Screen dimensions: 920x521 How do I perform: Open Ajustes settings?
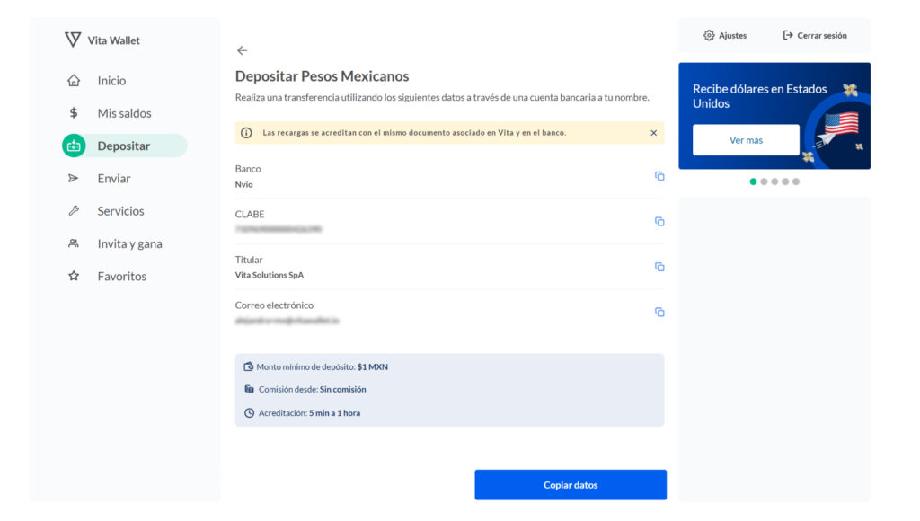click(725, 36)
